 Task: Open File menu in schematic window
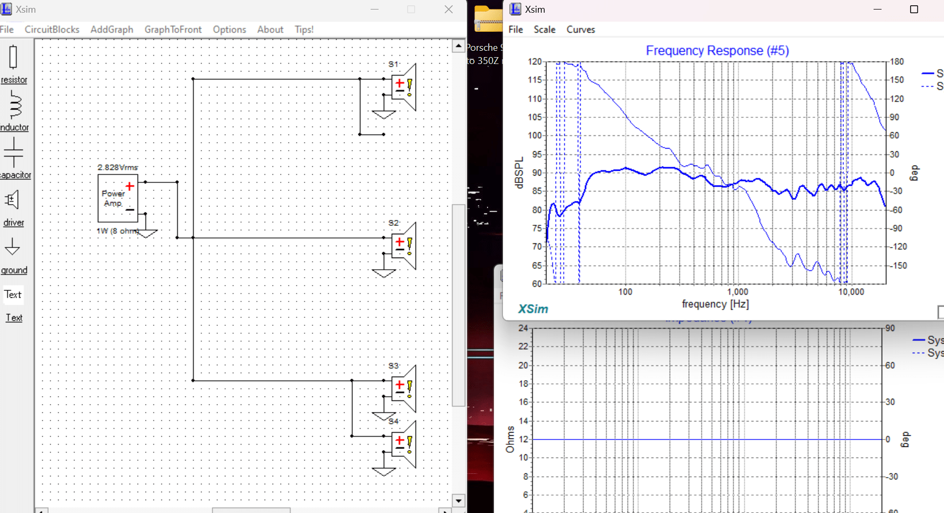point(7,30)
